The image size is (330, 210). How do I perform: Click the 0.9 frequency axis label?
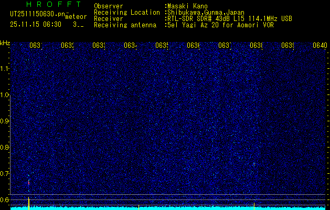5,121
